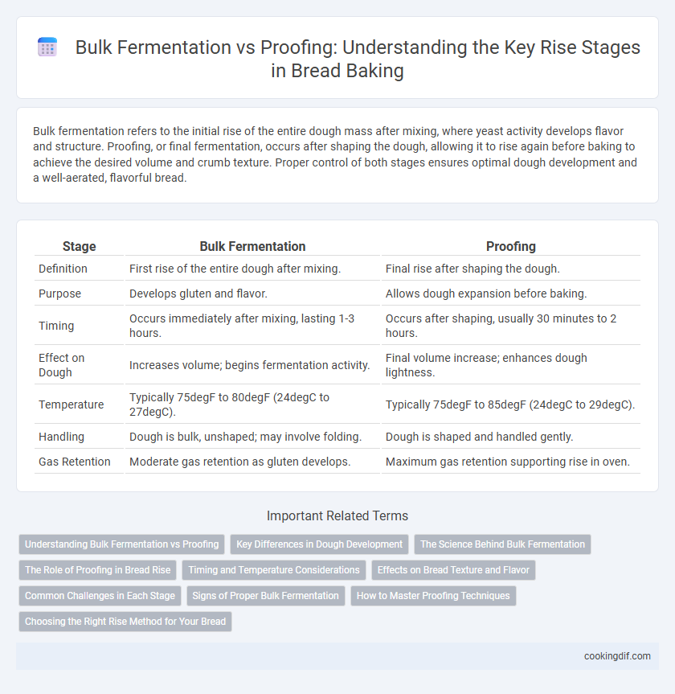Select The Science Behind Bulk Fermentation tag

point(502,544)
